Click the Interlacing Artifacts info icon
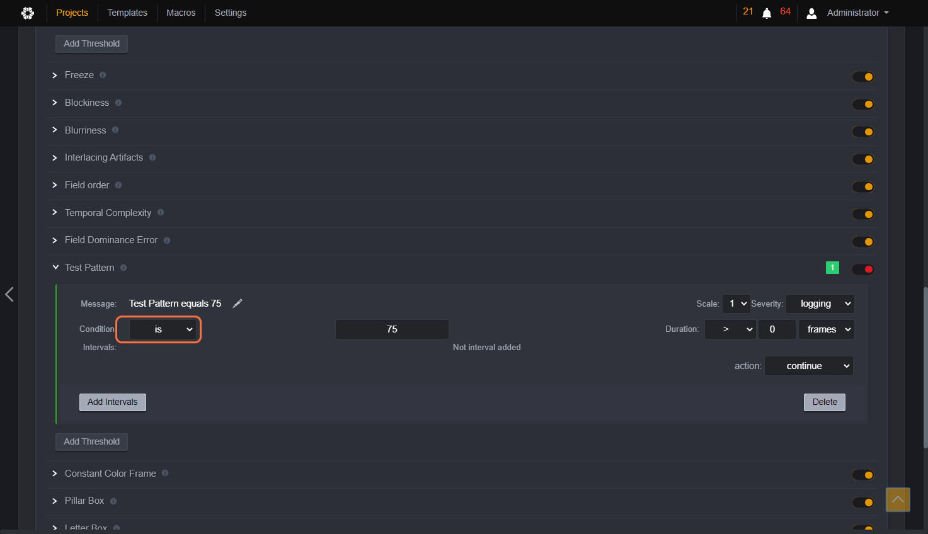 152,157
